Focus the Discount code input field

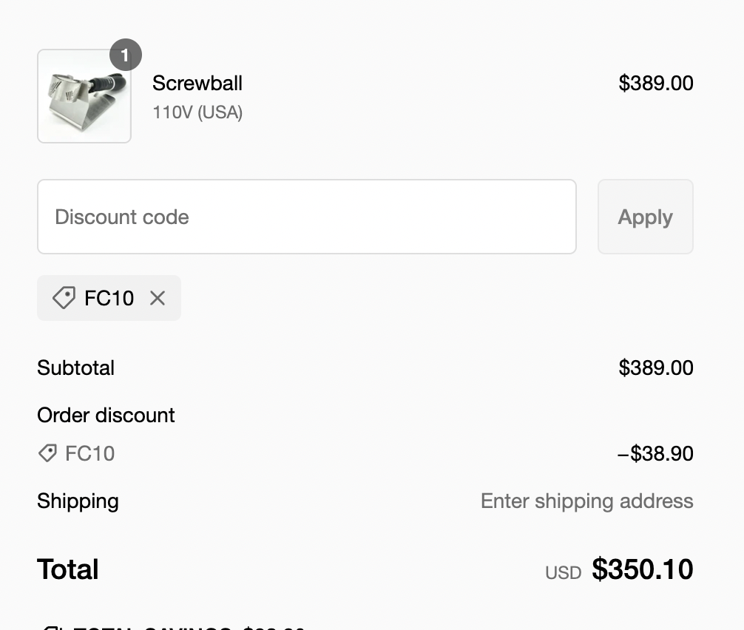[x=306, y=217]
